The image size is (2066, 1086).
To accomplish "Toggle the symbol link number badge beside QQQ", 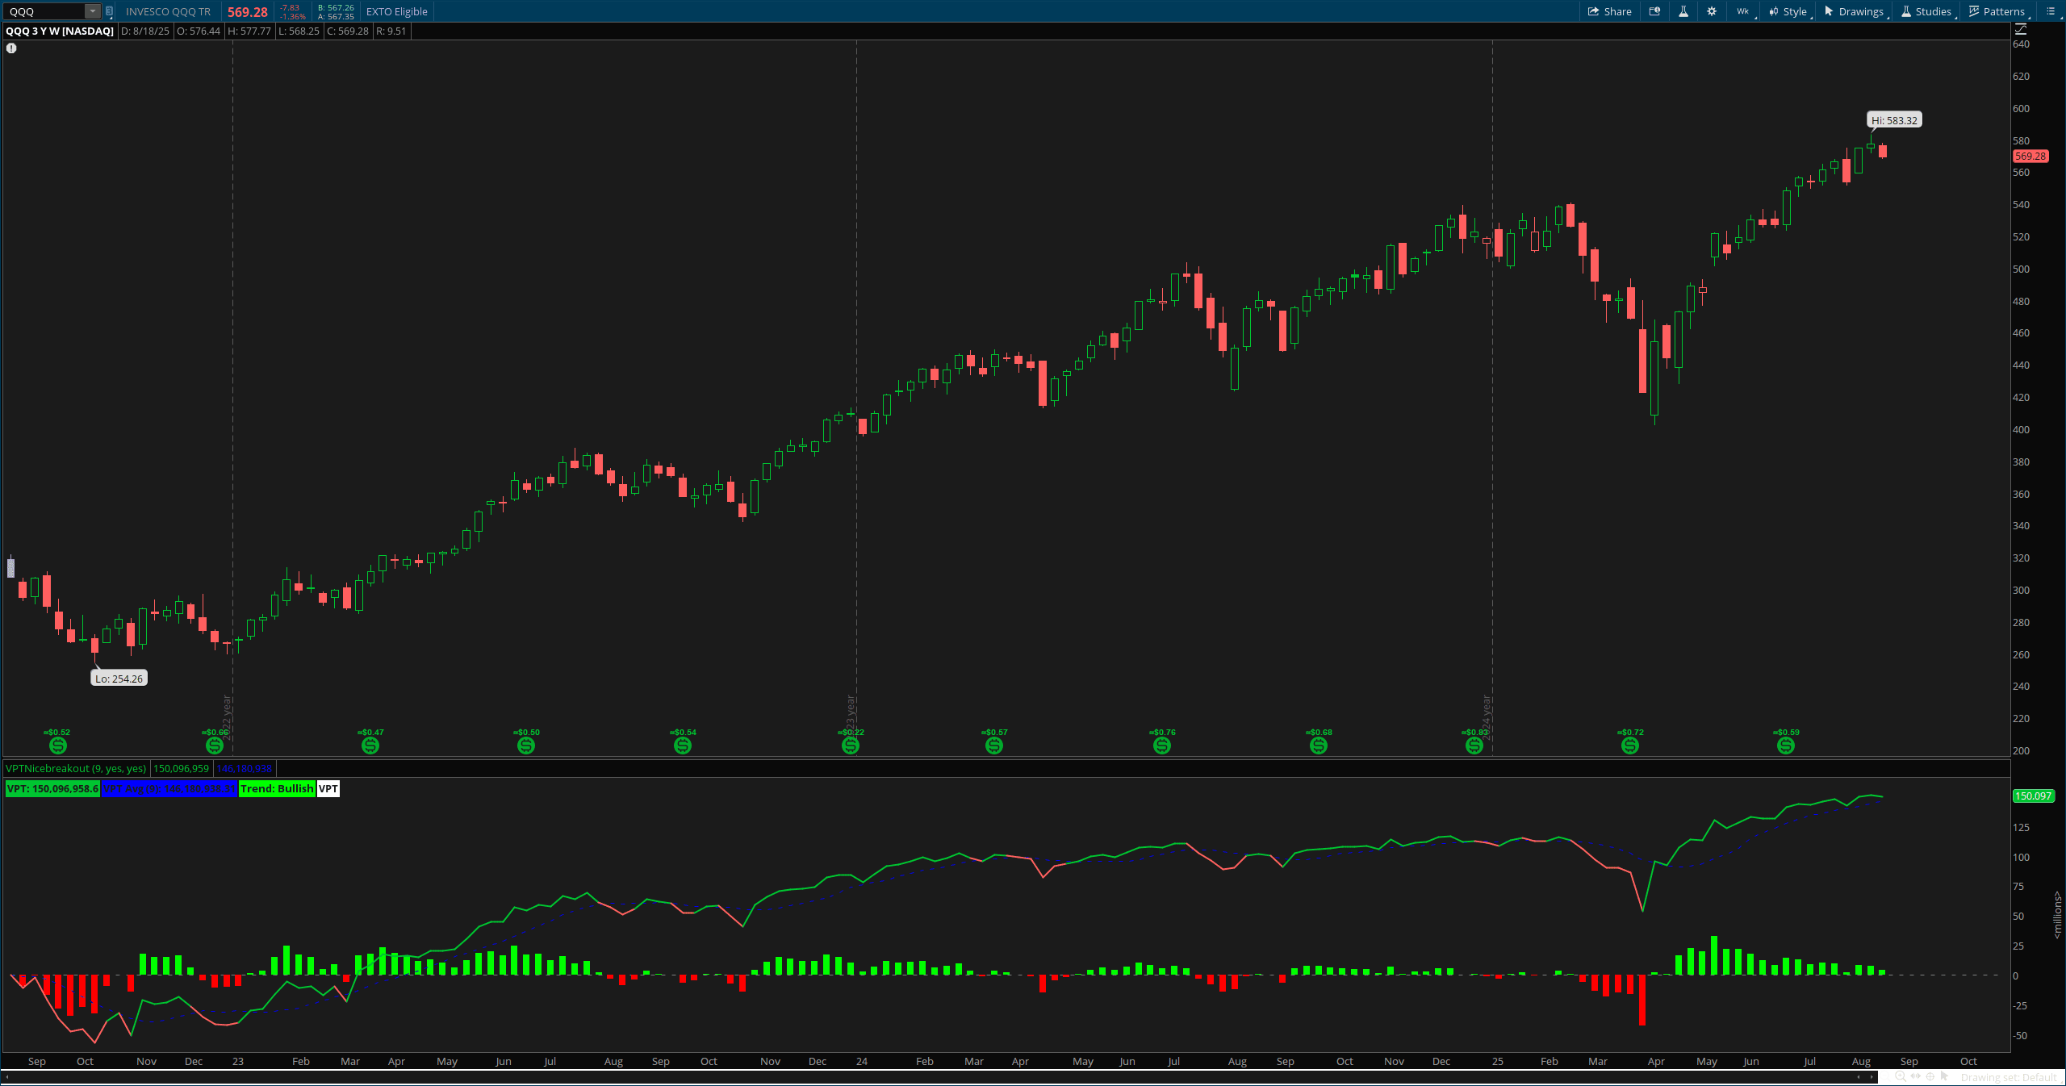I will click(x=107, y=11).
